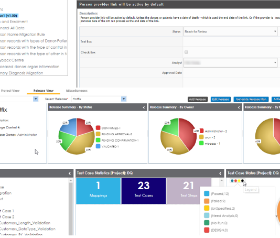Open the Test Cases statistics tile
Viewport: 280px width, 238px height.
(x=144, y=191)
